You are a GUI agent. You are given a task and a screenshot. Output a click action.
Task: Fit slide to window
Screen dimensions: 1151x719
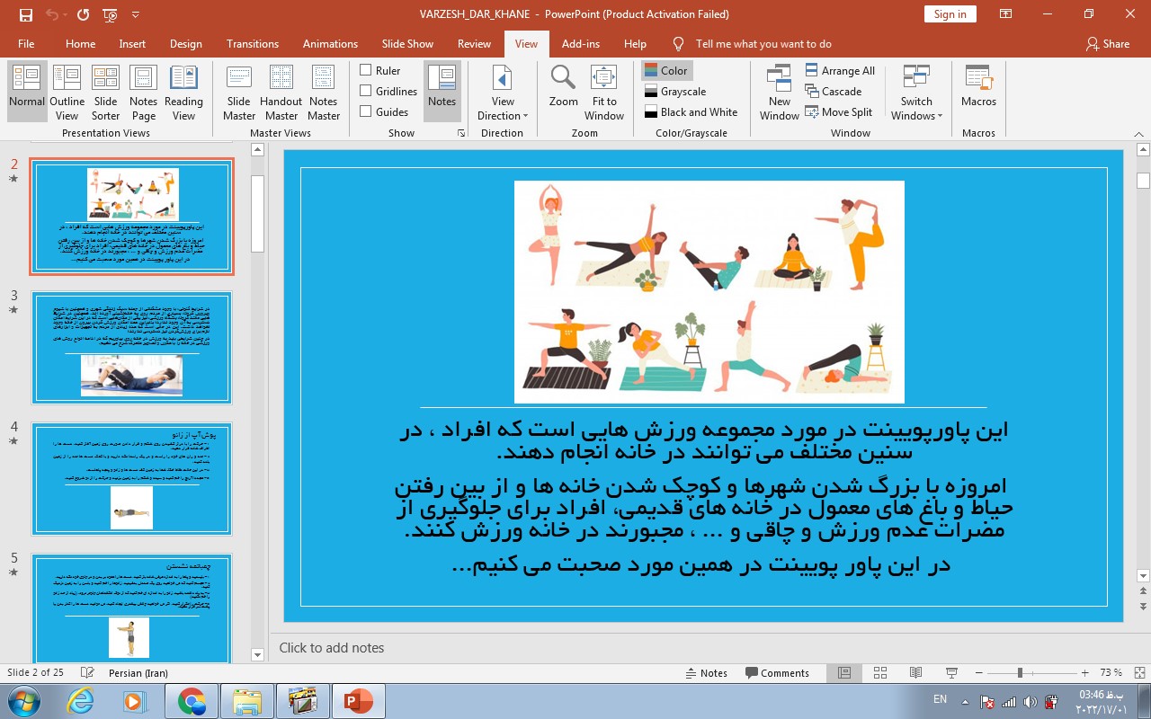point(604,93)
